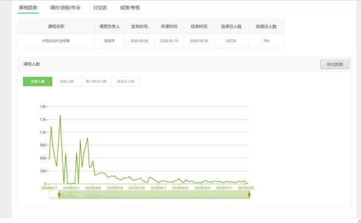361x223 pixels.
Task: Select the 25725 enrollment count cell
Action: tap(231, 41)
